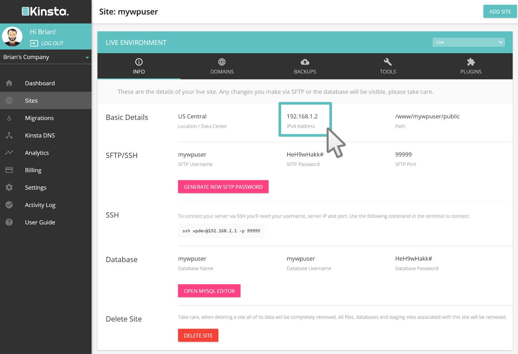Go to Migrations page
The height and width of the screenshot is (354, 518).
pos(46,118)
